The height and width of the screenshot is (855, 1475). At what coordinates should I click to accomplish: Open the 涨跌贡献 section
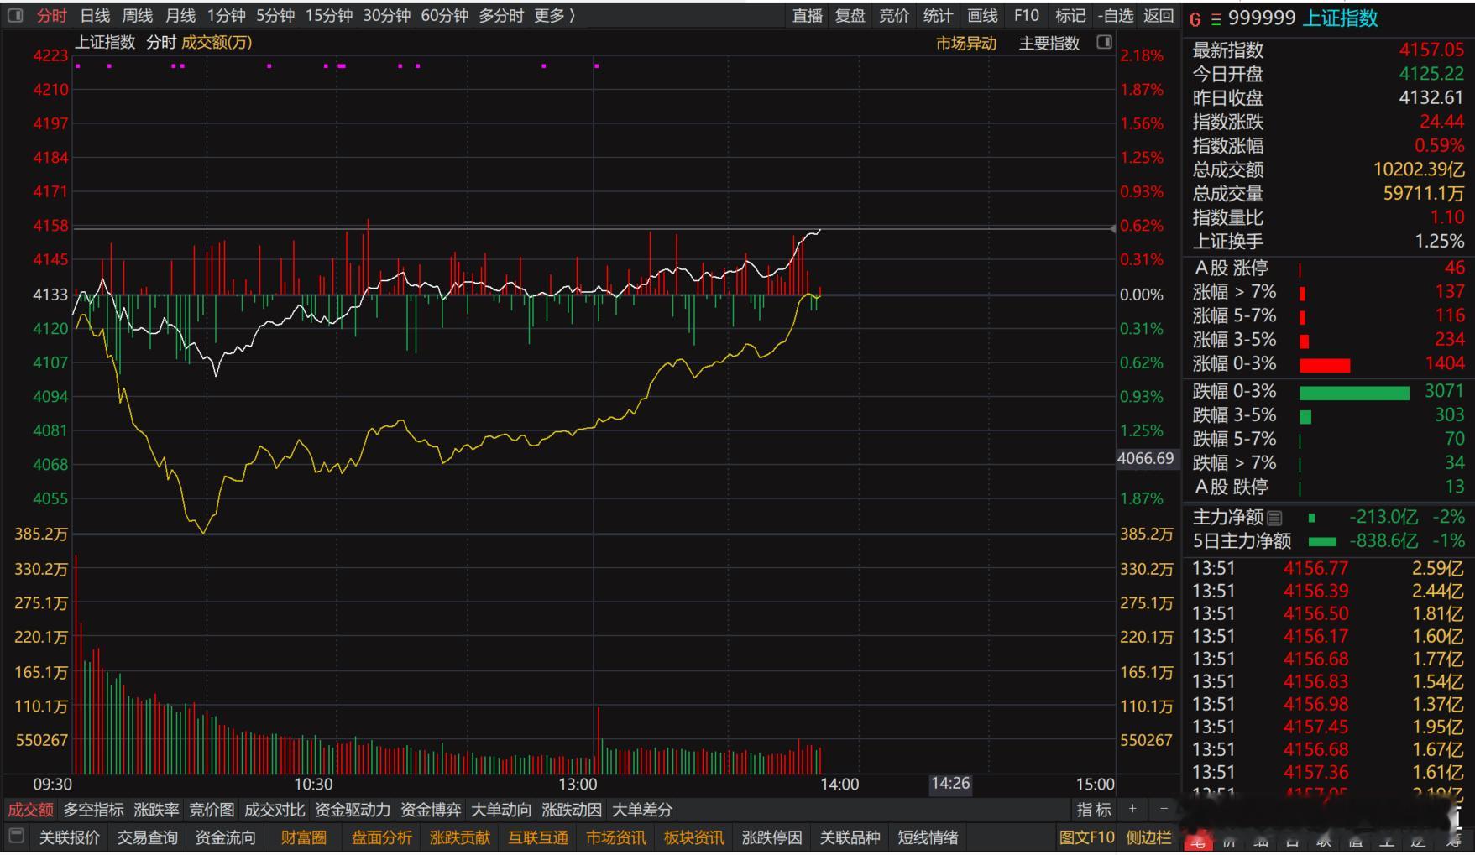point(460,837)
